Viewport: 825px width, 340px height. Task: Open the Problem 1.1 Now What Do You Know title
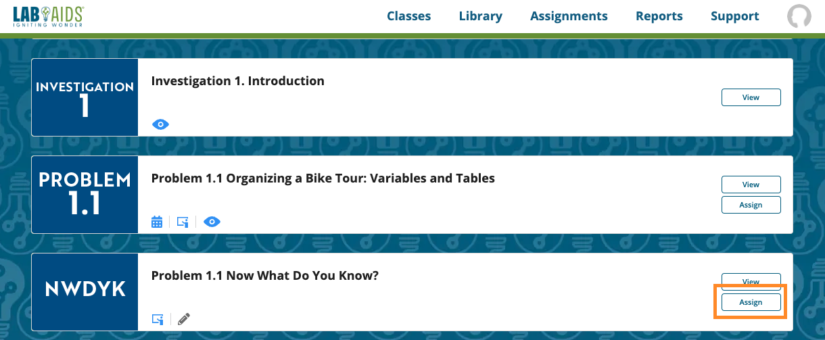[264, 276]
